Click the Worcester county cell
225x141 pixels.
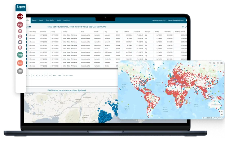pos(97,49)
